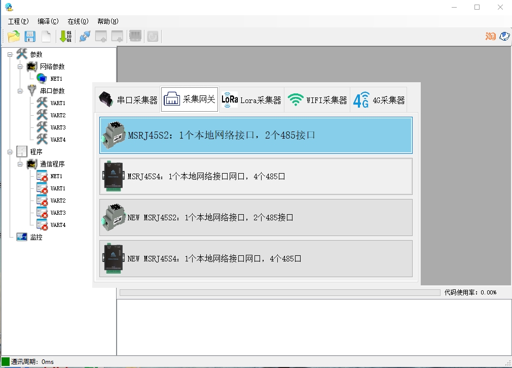This screenshot has width=512, height=368.
Task: Open the Taobao shop icon
Action: click(490, 36)
